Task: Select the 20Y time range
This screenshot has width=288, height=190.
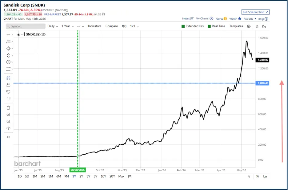Action: point(112,176)
